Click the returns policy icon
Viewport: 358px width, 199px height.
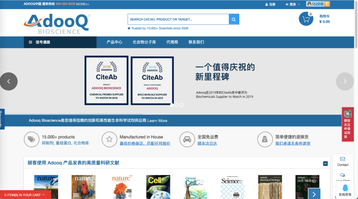[265, 139]
